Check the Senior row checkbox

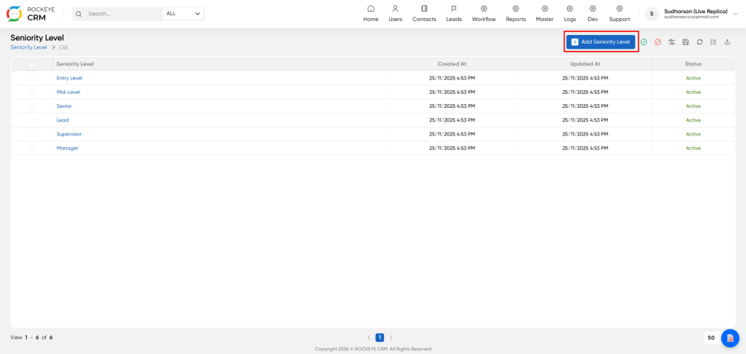tap(32, 106)
